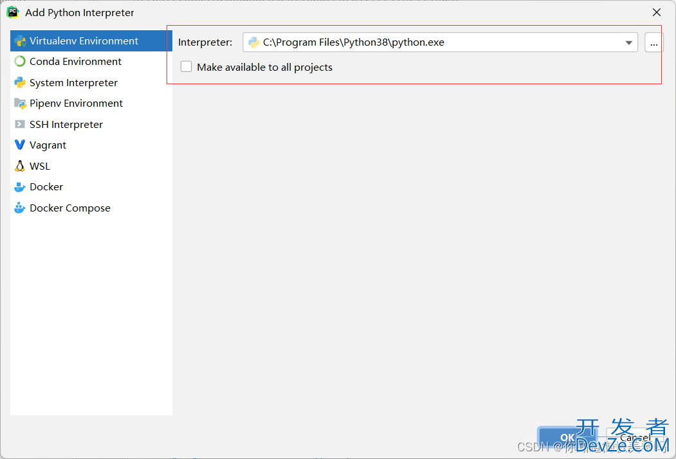Click the Docker whale icon

tap(20, 187)
